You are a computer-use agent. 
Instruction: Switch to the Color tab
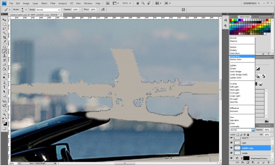click(x=233, y=17)
